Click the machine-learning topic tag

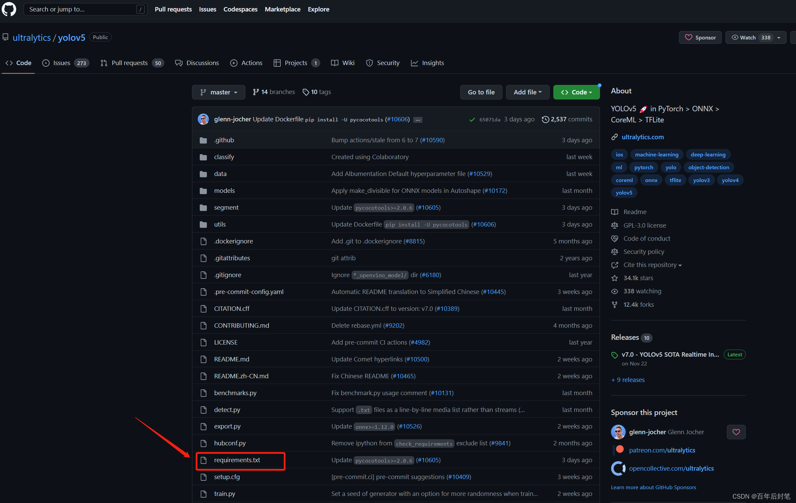point(656,155)
